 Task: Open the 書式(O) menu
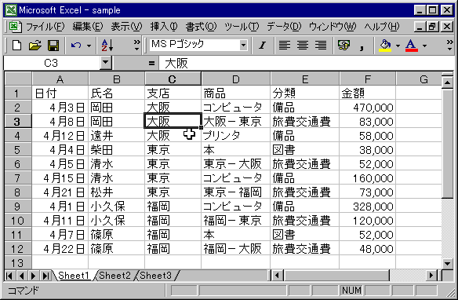pos(201,27)
